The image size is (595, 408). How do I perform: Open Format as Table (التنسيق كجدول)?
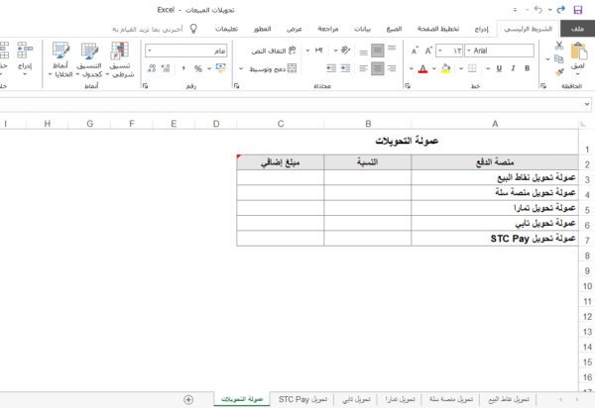(89, 59)
